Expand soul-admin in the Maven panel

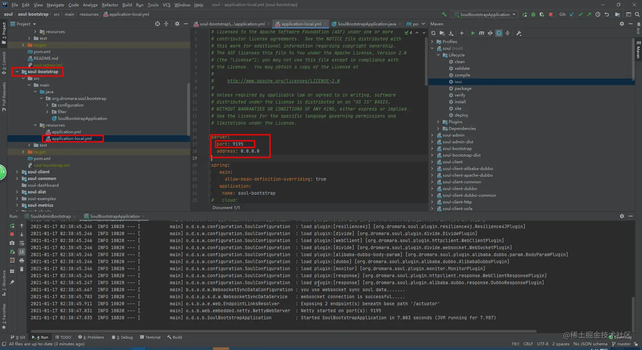pos(433,135)
